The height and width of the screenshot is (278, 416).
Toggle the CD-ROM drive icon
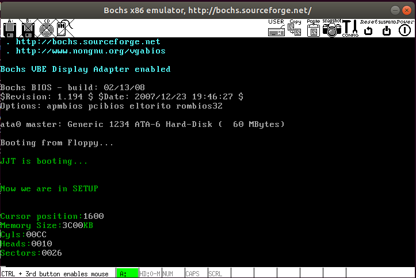[46, 28]
